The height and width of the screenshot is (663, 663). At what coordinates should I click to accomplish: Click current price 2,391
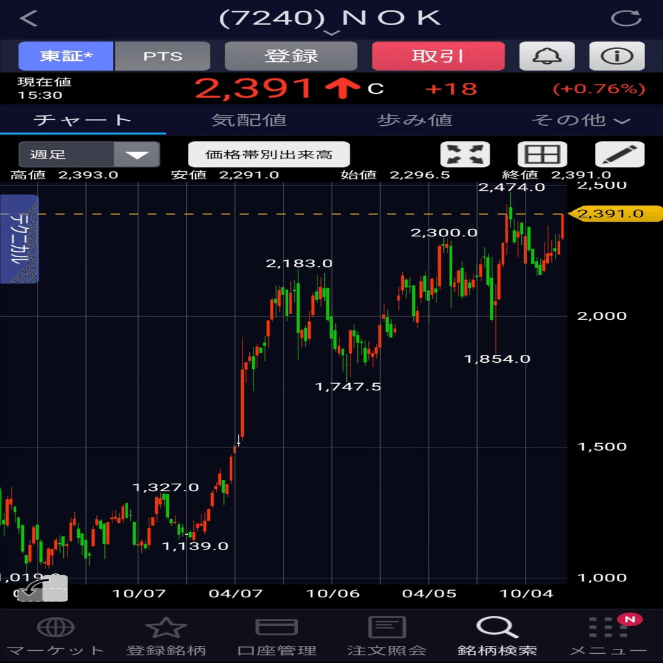click(253, 89)
